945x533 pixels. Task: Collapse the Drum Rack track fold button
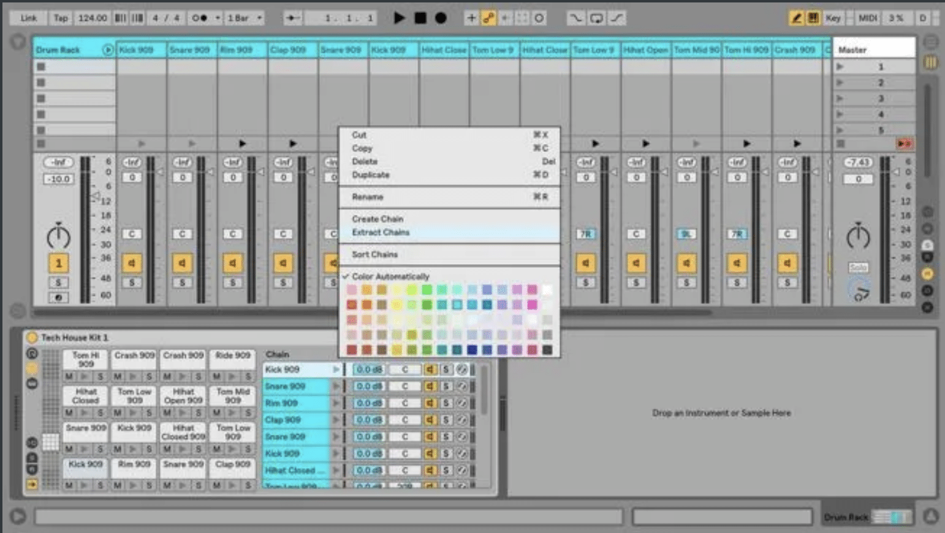(108, 50)
